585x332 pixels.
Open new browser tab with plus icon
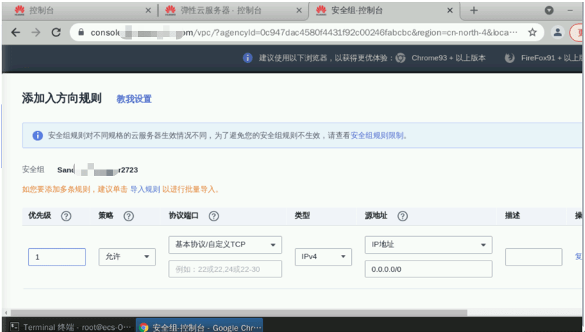point(474,11)
